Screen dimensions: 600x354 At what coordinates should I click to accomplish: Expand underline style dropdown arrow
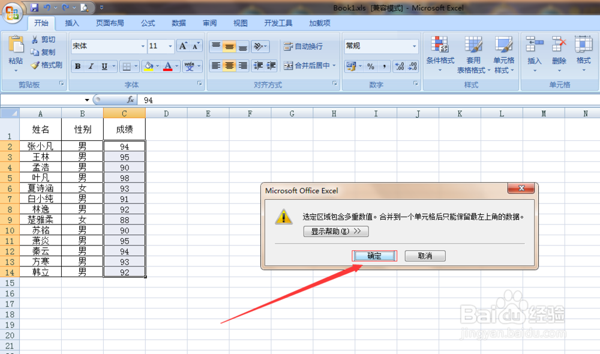click(x=113, y=66)
